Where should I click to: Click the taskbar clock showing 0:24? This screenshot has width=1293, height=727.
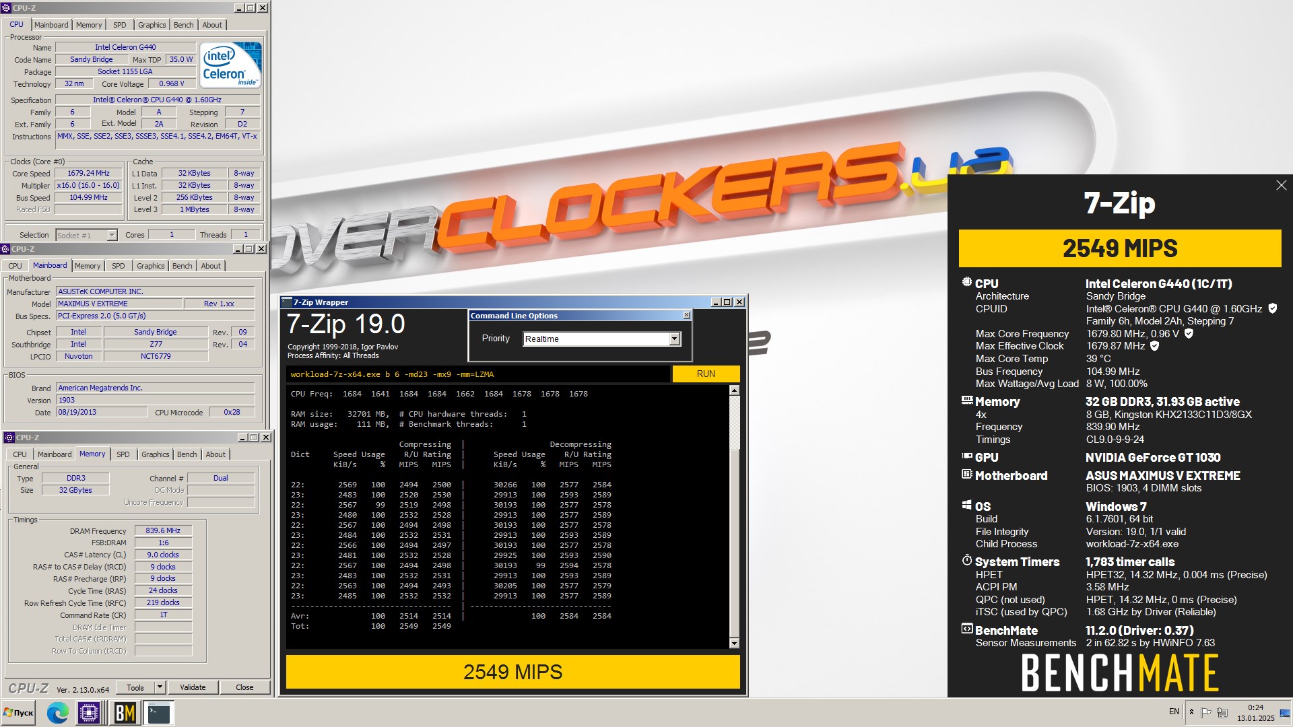coord(1255,712)
